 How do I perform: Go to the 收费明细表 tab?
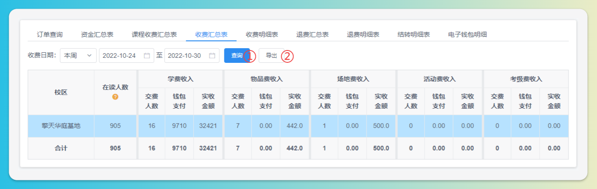point(262,34)
